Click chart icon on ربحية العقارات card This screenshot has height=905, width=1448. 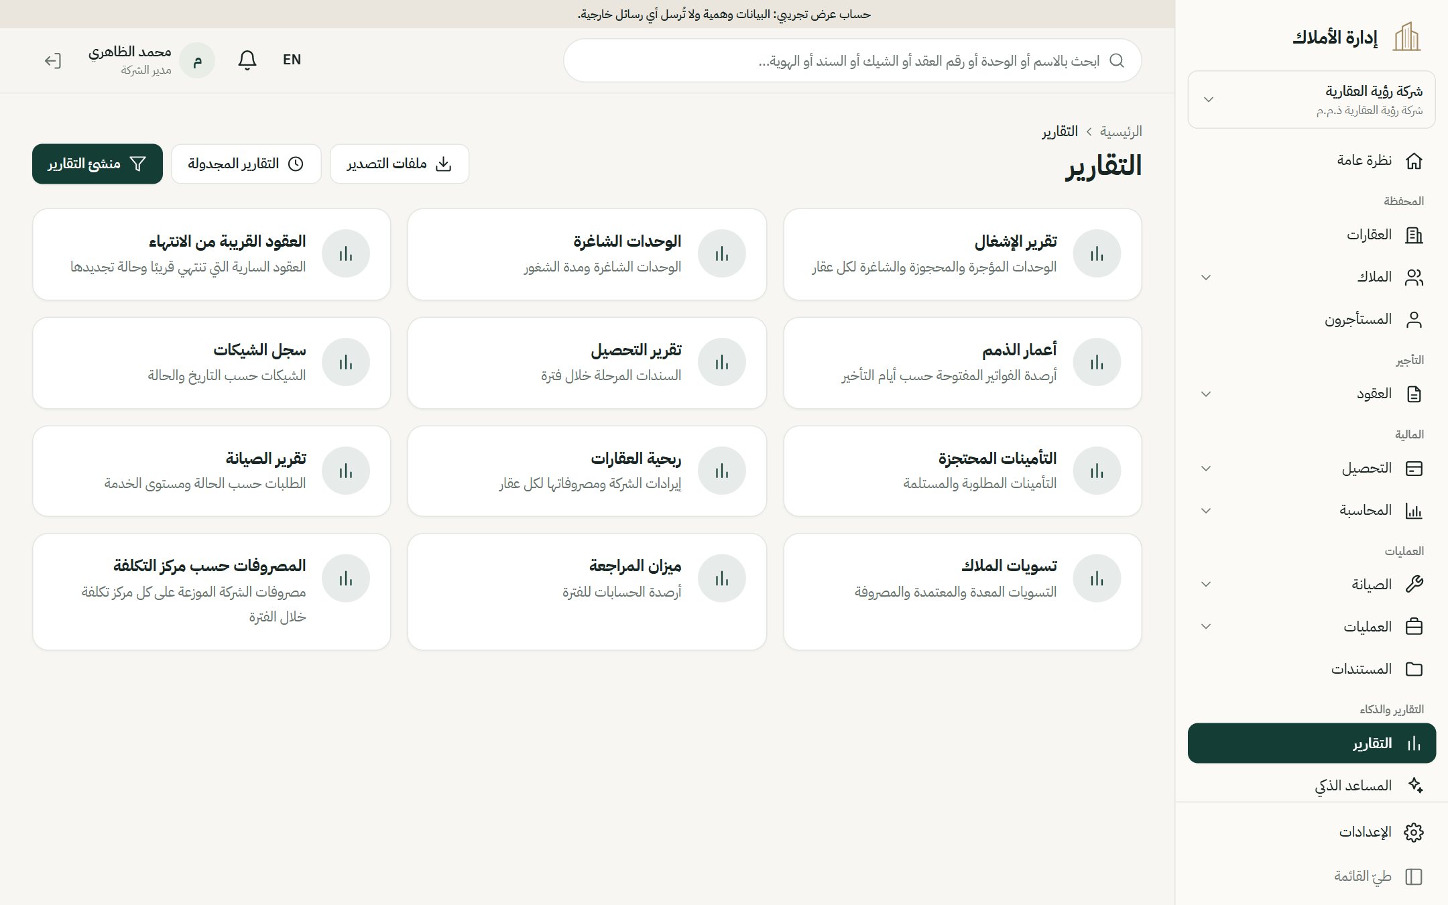coord(722,471)
